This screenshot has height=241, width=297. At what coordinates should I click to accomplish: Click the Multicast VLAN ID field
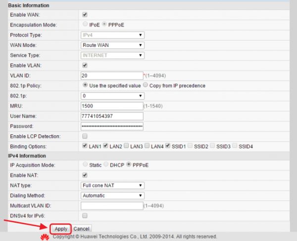(112, 206)
